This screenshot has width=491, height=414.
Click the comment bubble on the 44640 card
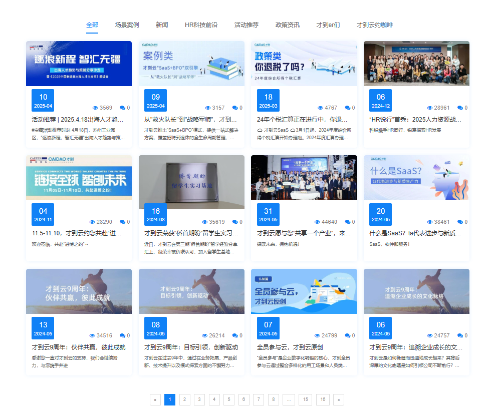click(x=348, y=222)
